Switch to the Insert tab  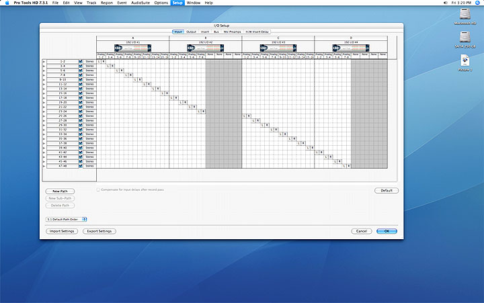[x=205, y=32]
